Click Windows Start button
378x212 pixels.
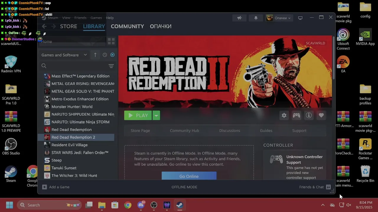click(x=9, y=205)
